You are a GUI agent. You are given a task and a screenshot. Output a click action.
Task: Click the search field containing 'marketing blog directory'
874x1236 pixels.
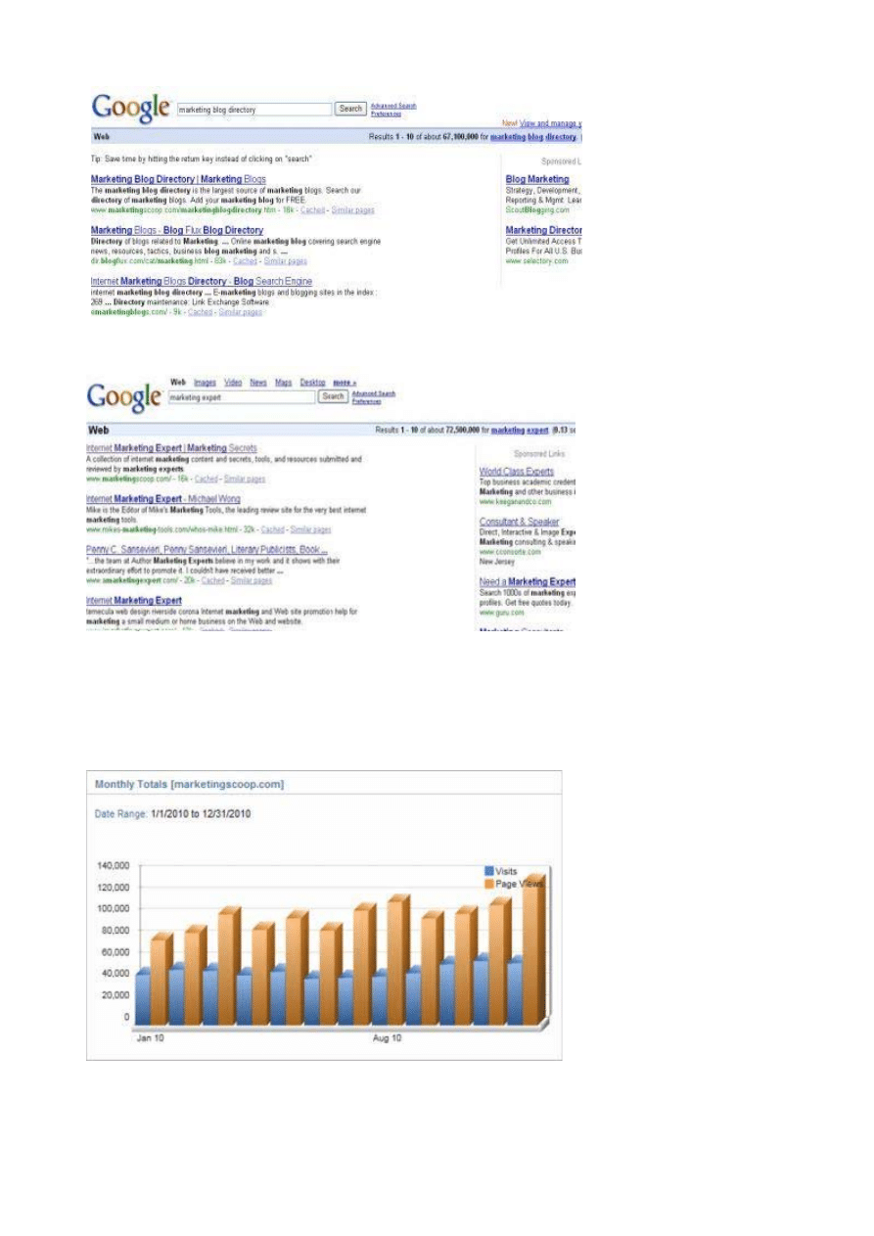click(x=253, y=110)
